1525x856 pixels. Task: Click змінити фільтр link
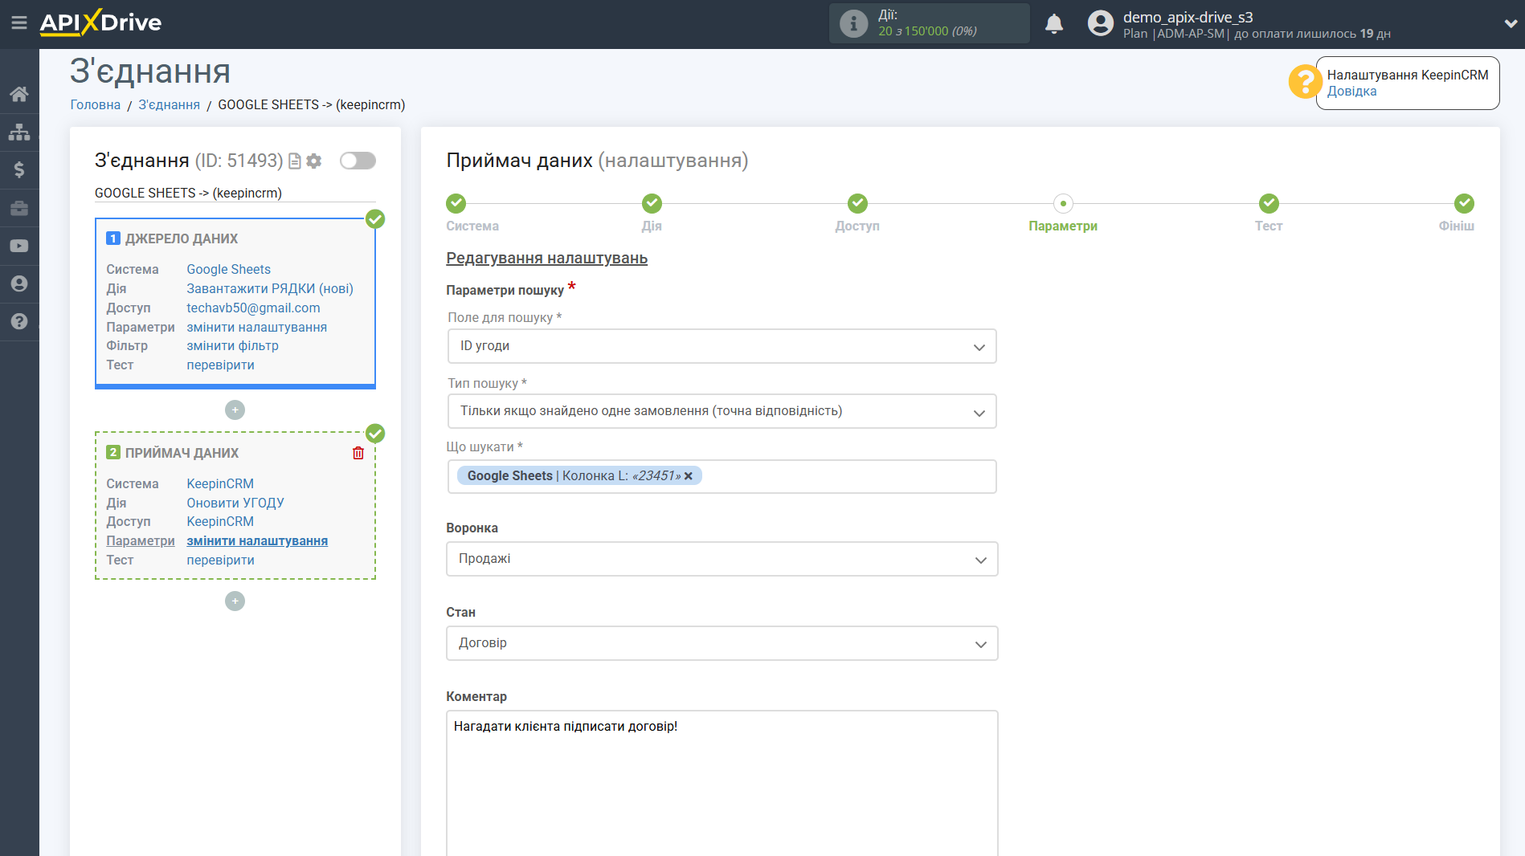[x=232, y=346]
